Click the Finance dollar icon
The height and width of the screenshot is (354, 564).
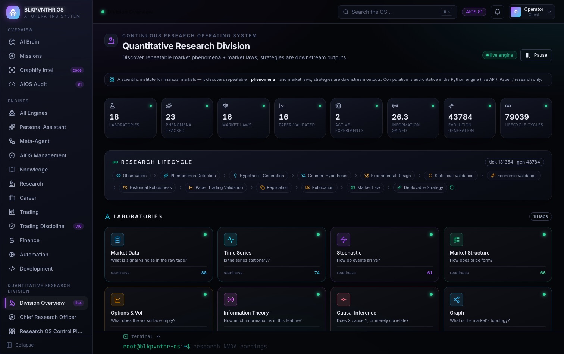click(x=12, y=240)
